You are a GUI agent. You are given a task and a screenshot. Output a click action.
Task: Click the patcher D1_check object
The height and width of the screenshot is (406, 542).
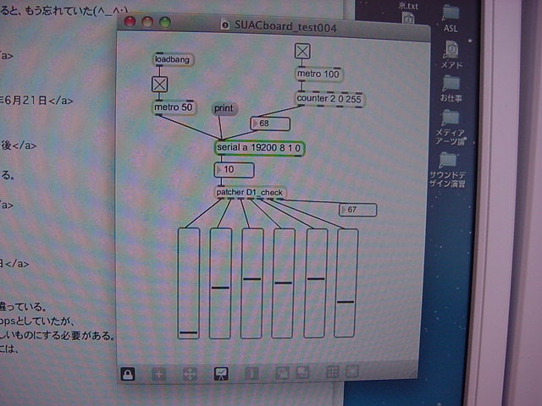[250, 192]
